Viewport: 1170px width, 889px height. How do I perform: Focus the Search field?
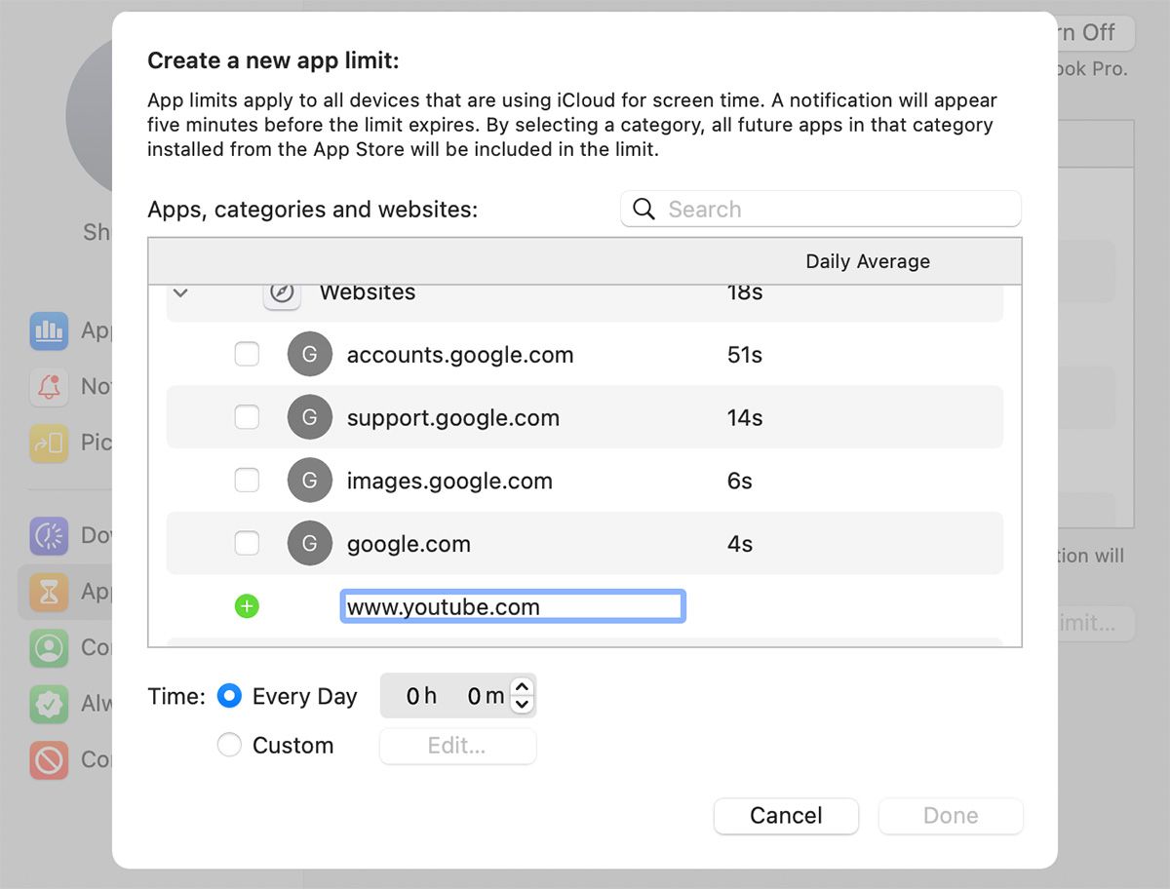pos(838,210)
